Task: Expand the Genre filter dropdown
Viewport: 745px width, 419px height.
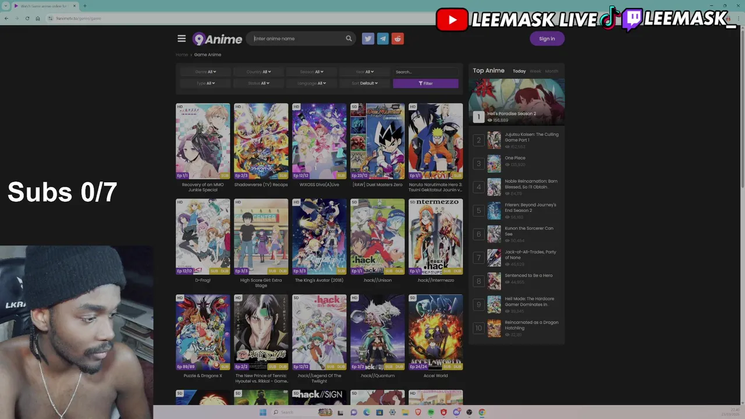Action: pos(205,72)
